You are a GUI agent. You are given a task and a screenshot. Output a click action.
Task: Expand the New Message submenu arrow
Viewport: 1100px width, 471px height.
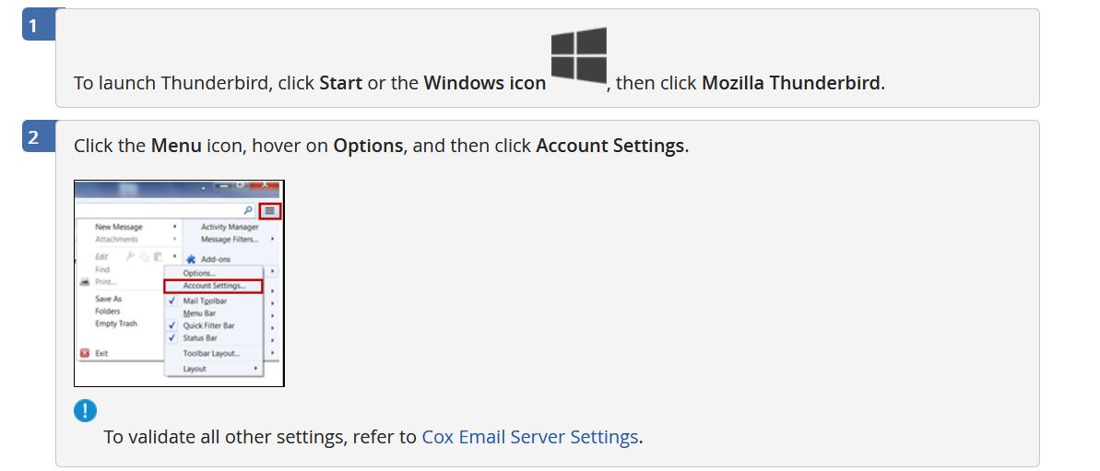tap(174, 227)
